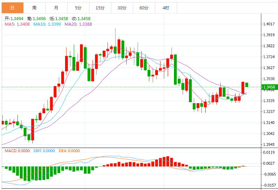278x190 pixels.
Task: Click the 开:1.3494 open price text
Action: (14, 19)
